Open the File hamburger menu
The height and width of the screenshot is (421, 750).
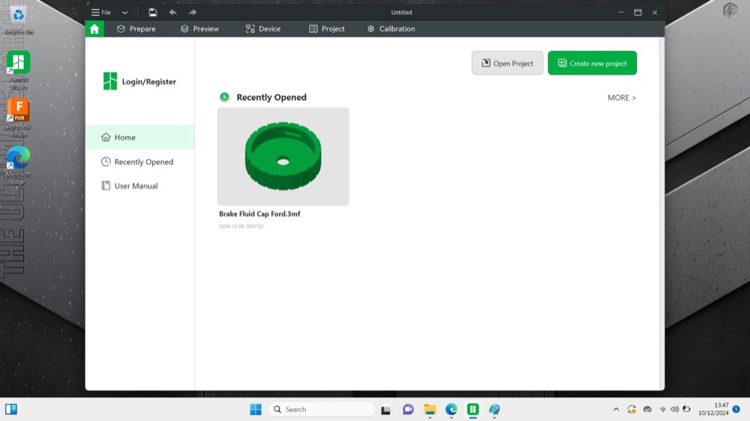coord(101,13)
